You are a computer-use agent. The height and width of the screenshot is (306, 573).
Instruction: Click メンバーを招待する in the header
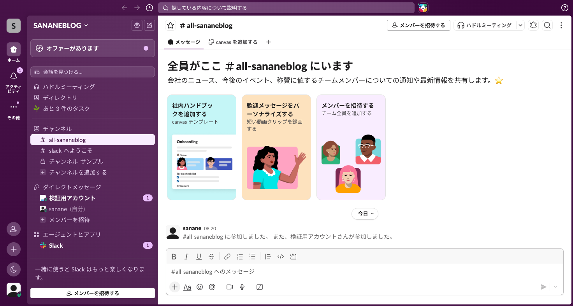[x=418, y=25]
